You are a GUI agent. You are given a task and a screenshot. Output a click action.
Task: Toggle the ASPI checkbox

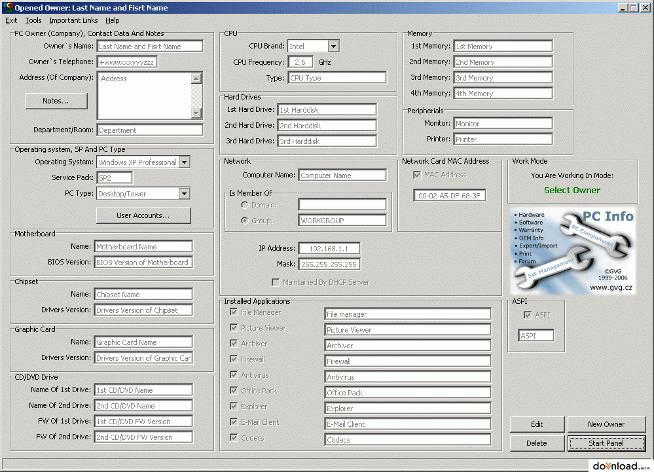[528, 316]
